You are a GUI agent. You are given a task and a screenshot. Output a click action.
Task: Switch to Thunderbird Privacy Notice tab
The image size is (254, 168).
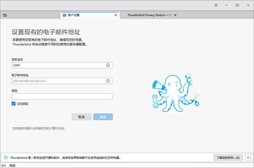pyautogui.click(x=148, y=15)
